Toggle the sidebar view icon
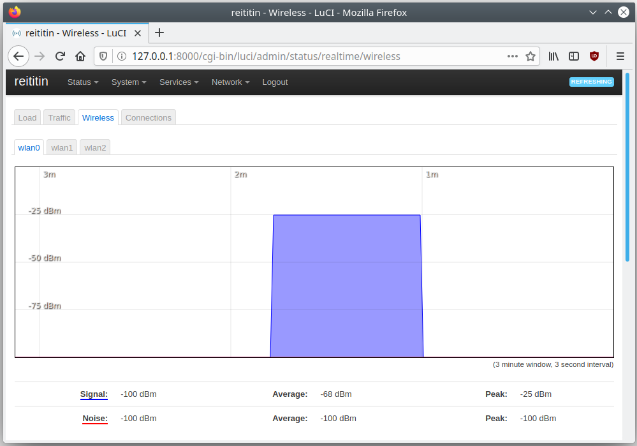 click(x=574, y=56)
